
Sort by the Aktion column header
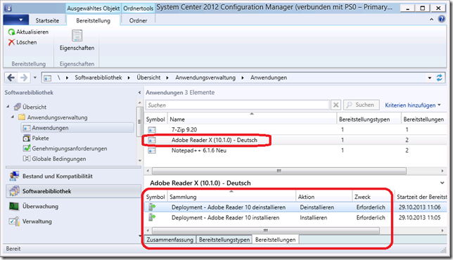[324, 197]
